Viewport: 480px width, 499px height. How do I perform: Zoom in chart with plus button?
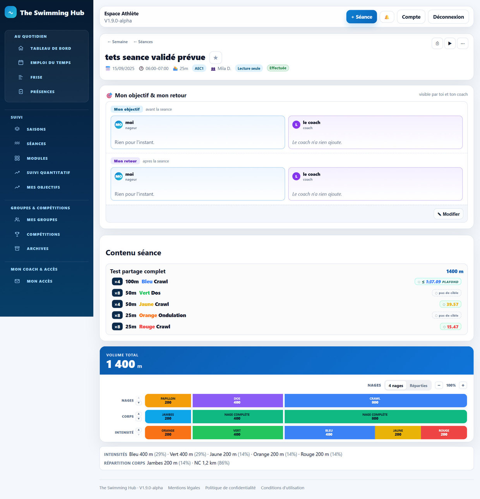pyautogui.click(x=463, y=385)
